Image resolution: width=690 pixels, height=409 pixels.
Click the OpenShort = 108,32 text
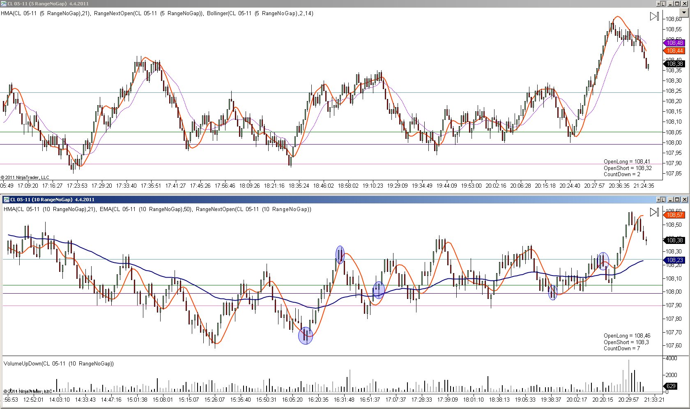(x=628, y=168)
